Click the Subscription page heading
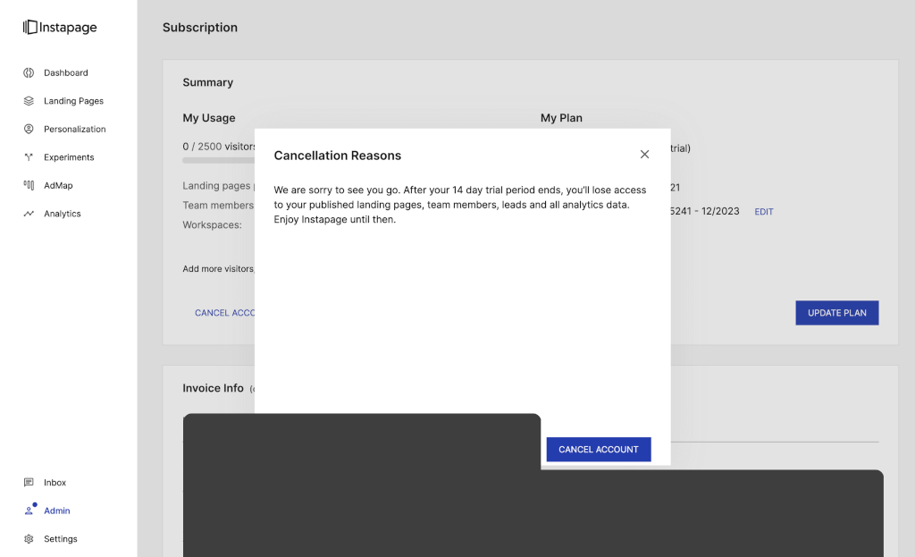915x557 pixels. 200,28
